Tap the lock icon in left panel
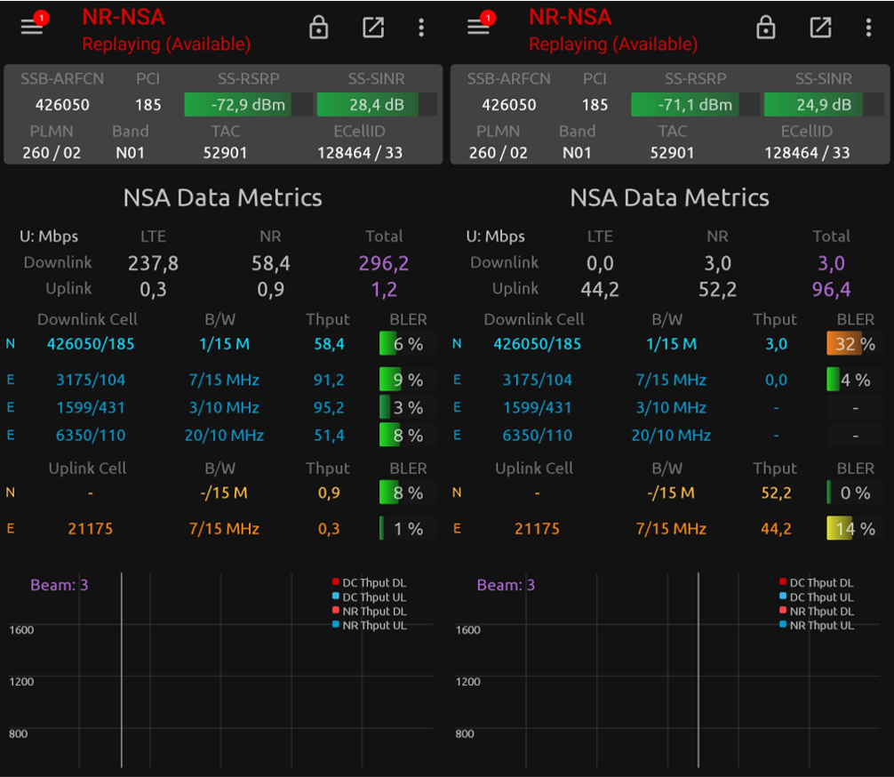Screen dimensions: 894x777 [x=318, y=28]
